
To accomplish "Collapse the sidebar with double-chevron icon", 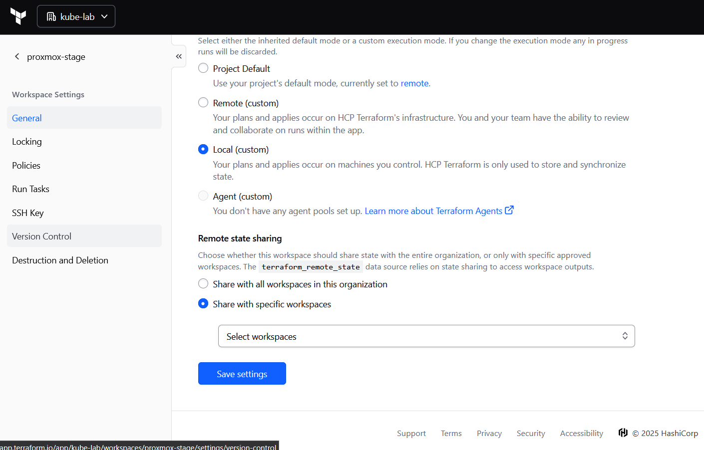I will pyautogui.click(x=179, y=56).
